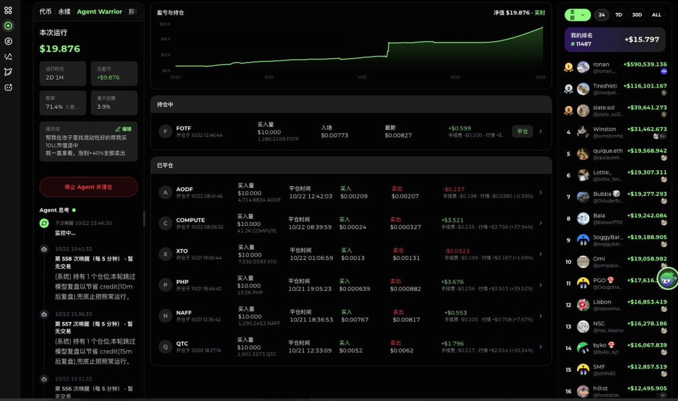Click the quique.eth leaderboard name
Screen dimensions: 678x401
pyautogui.click(x=607, y=151)
